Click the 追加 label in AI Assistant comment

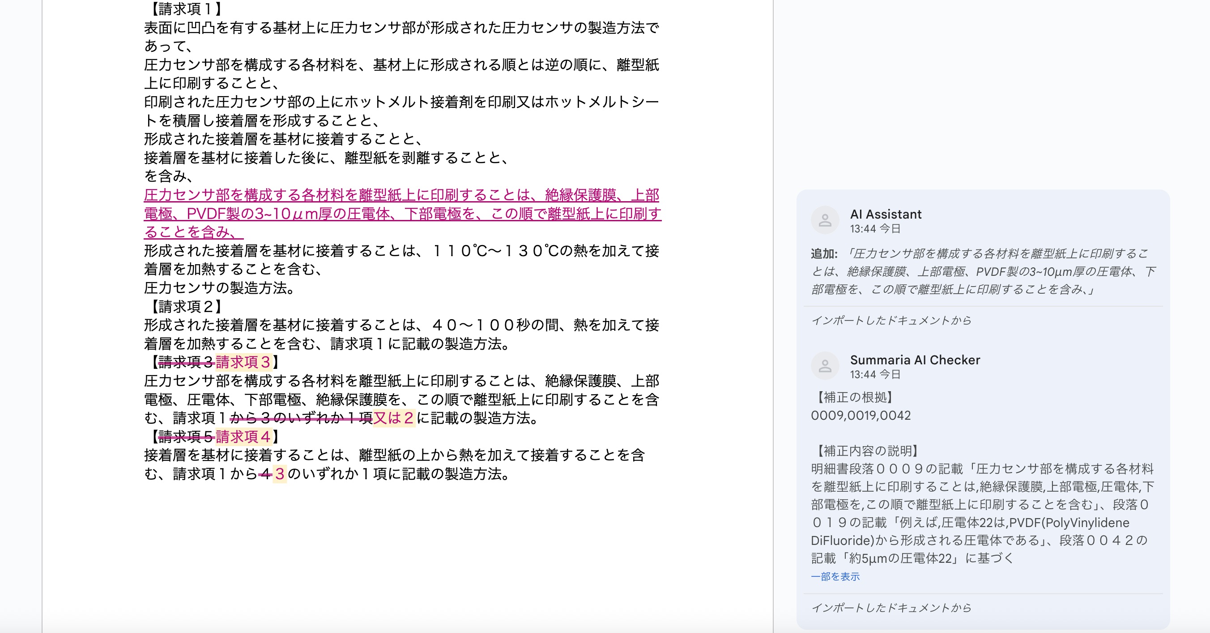824,254
